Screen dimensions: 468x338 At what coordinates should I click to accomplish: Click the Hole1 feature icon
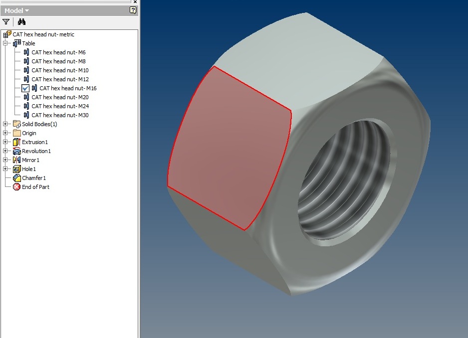pyautogui.click(x=17, y=169)
